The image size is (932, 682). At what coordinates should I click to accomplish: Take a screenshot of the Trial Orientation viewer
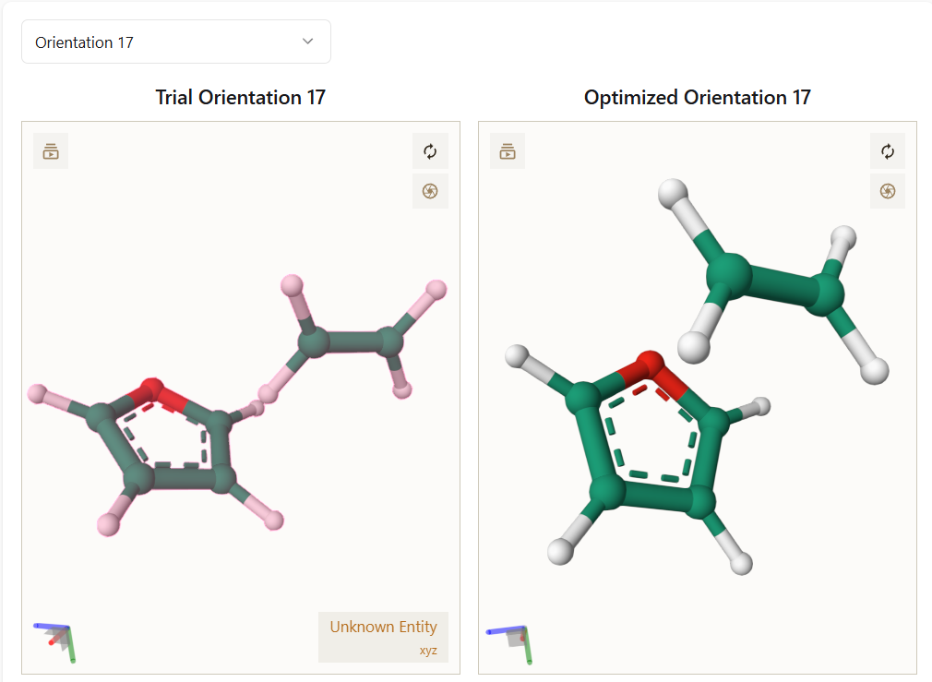pos(430,191)
